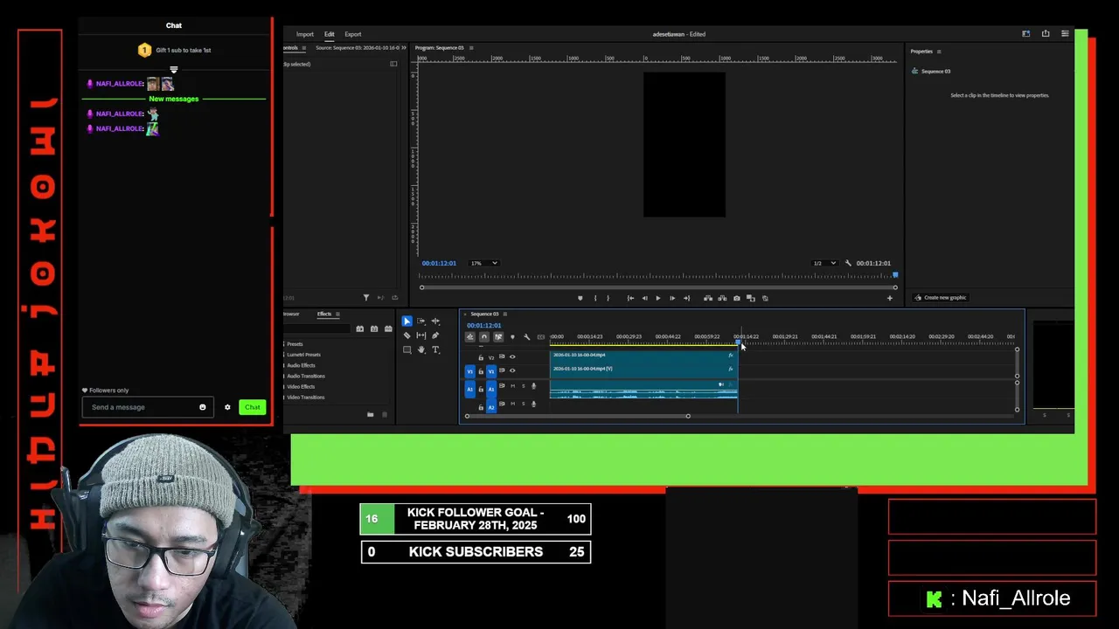Expand Video Effects folder
Image resolution: width=1119 pixels, height=629 pixels.
tap(301, 386)
